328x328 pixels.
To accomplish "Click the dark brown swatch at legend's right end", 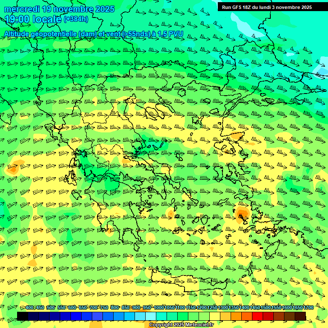I will 300,316.
